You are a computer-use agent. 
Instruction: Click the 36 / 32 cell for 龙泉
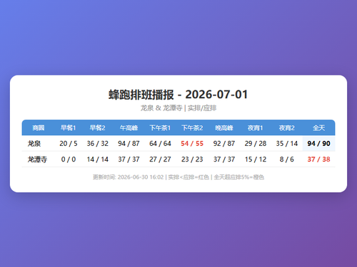pyautogui.click(x=97, y=143)
